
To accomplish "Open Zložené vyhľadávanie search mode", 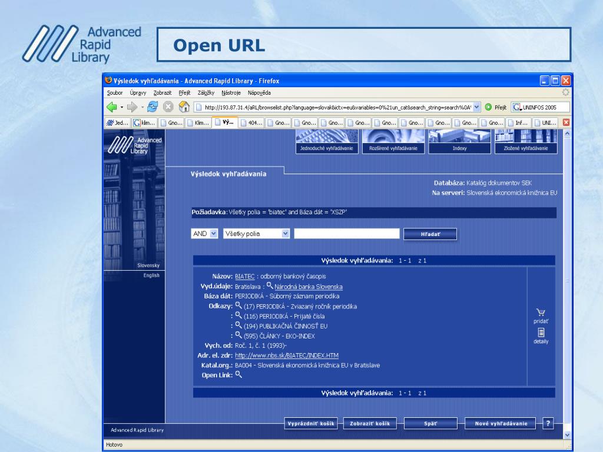I will tap(526, 141).
